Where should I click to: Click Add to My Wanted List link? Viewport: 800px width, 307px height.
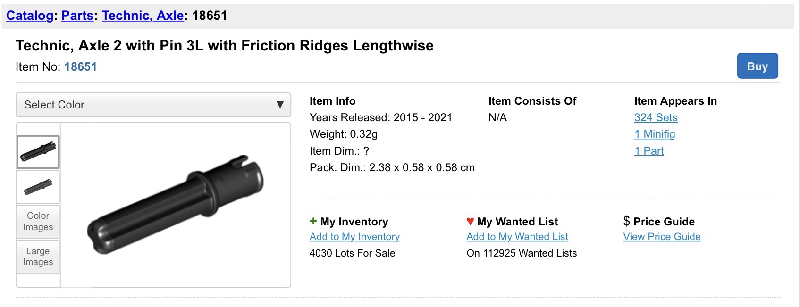click(517, 237)
